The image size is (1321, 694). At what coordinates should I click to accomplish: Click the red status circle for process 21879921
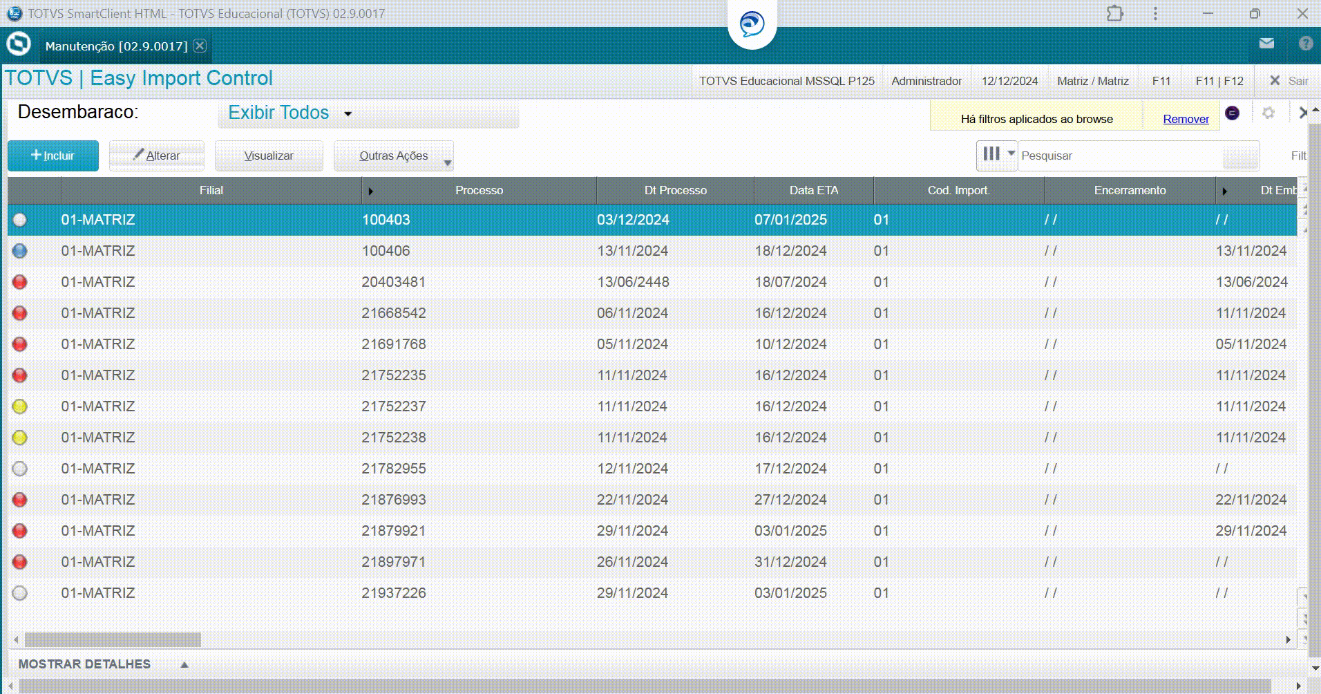(x=20, y=531)
